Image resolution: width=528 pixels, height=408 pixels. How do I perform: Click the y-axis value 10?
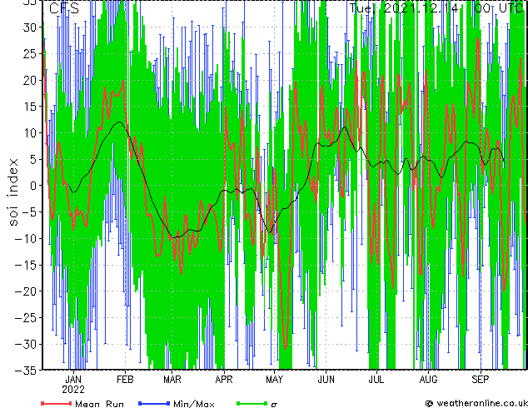point(29,133)
